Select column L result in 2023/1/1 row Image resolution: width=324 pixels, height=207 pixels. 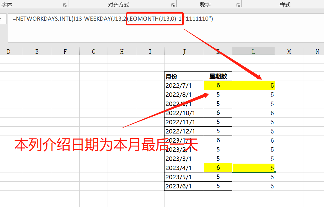point(254,140)
